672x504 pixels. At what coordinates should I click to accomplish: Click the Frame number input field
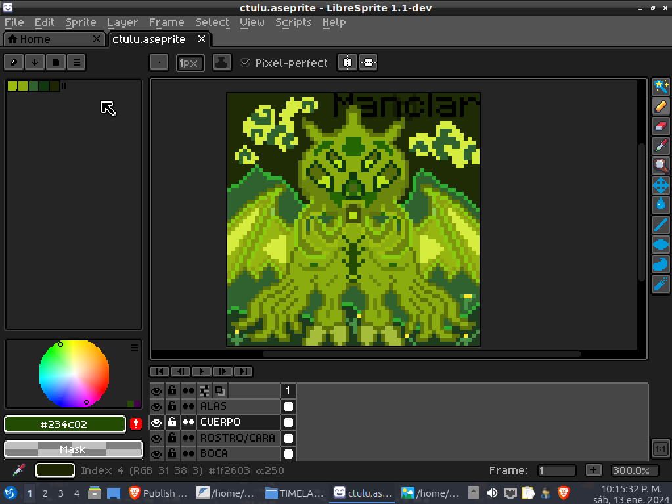(556, 470)
